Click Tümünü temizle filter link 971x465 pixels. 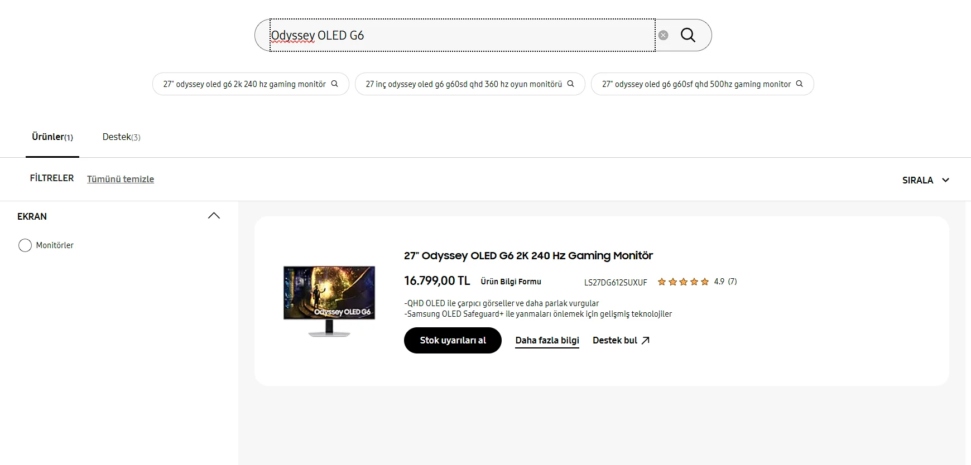(x=121, y=179)
